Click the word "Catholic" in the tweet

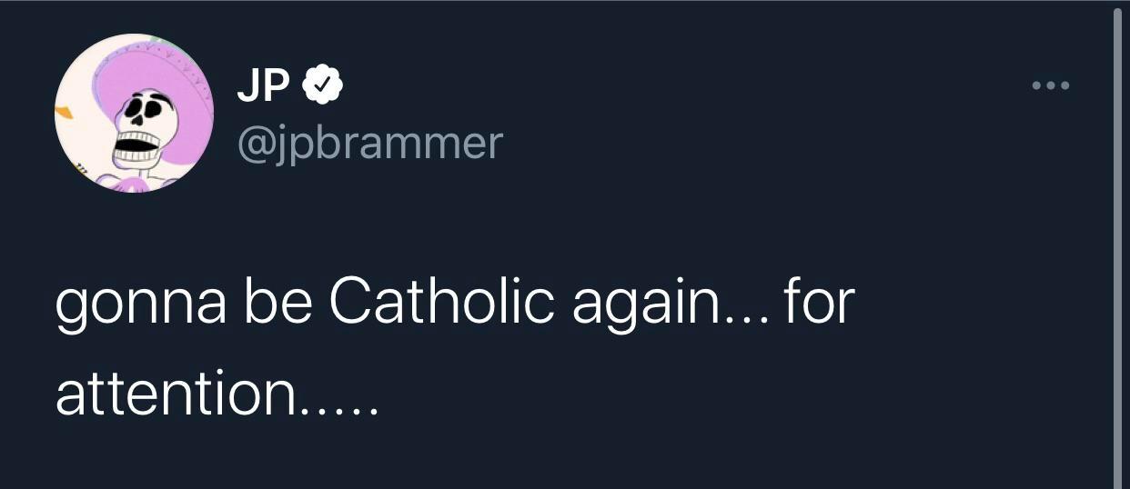441,302
